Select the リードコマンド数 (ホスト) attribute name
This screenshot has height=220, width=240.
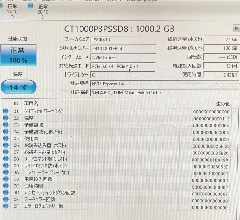(45, 159)
